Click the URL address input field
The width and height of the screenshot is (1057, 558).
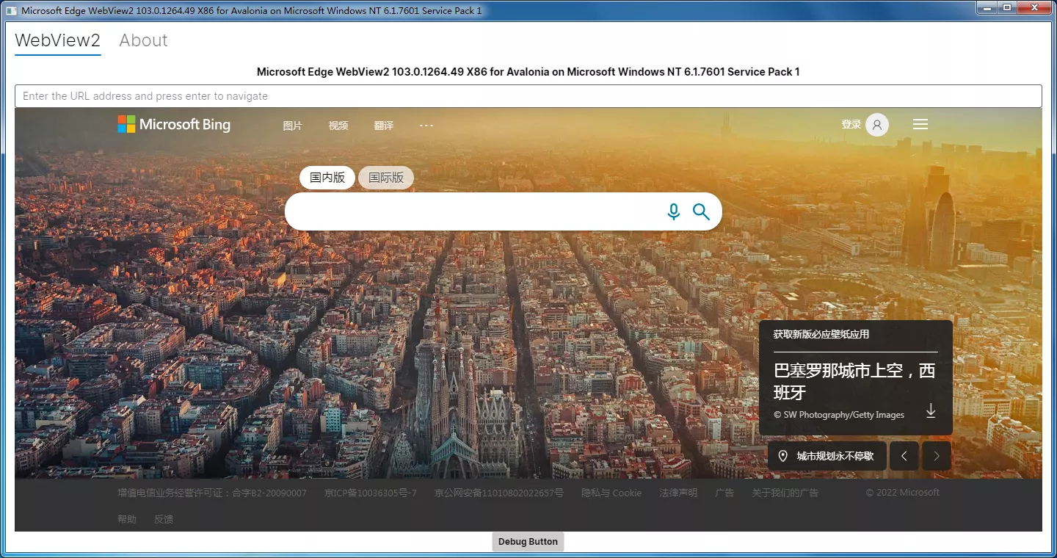[528, 96]
